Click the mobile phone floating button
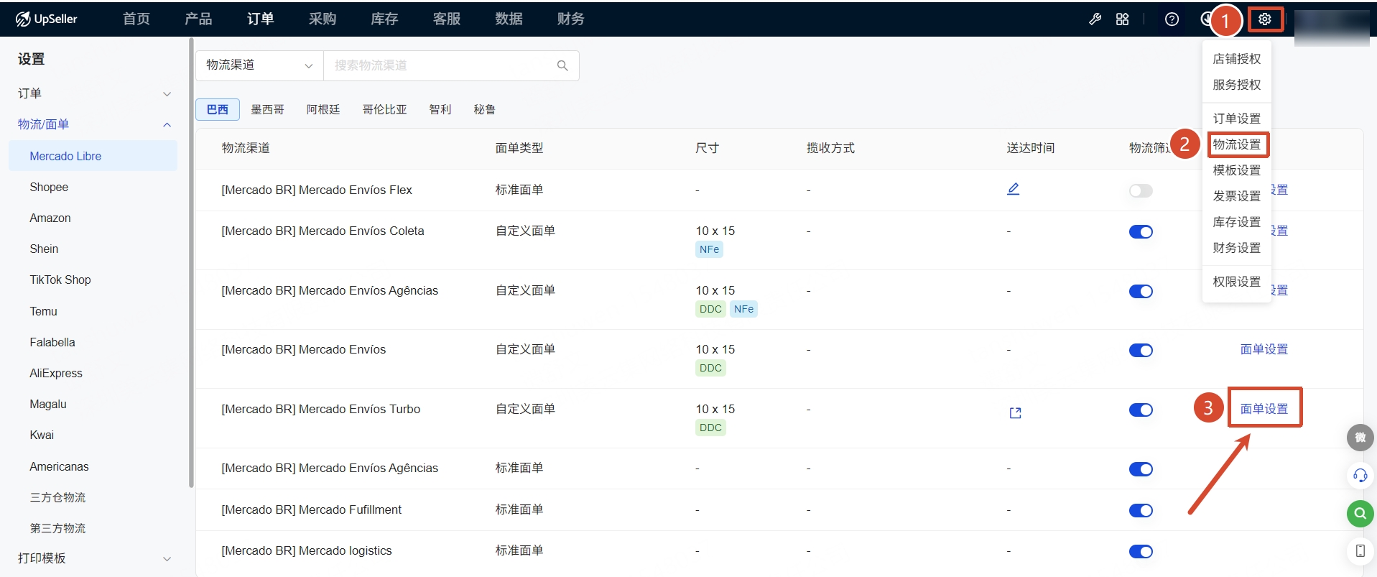Image resolution: width=1377 pixels, height=577 pixels. click(1360, 551)
